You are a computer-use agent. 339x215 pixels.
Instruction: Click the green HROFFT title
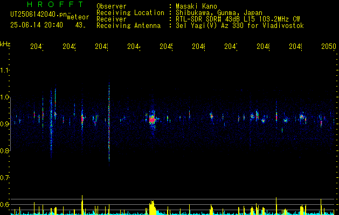(55, 4)
